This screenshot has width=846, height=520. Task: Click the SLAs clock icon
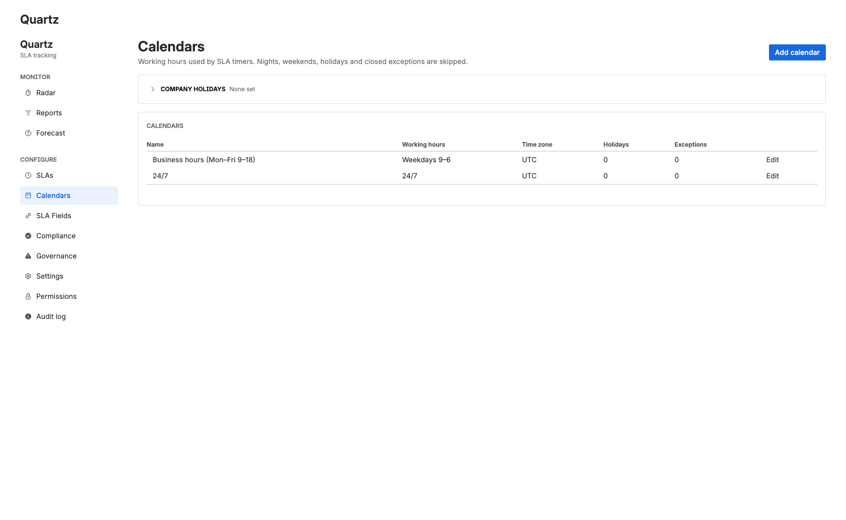pyautogui.click(x=28, y=175)
